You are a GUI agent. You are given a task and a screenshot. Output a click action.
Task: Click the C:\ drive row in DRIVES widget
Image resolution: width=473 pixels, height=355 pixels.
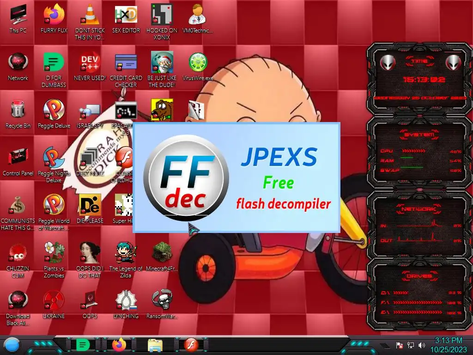[421, 293]
